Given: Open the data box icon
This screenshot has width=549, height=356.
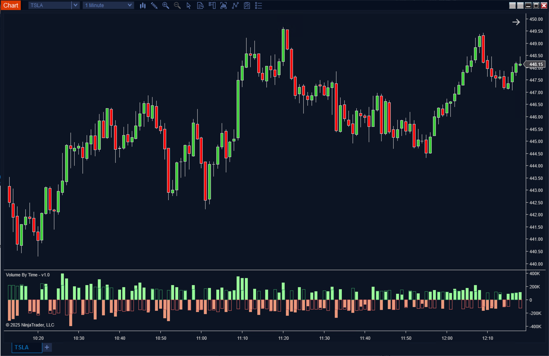Looking at the screenshot, I should (201, 5).
